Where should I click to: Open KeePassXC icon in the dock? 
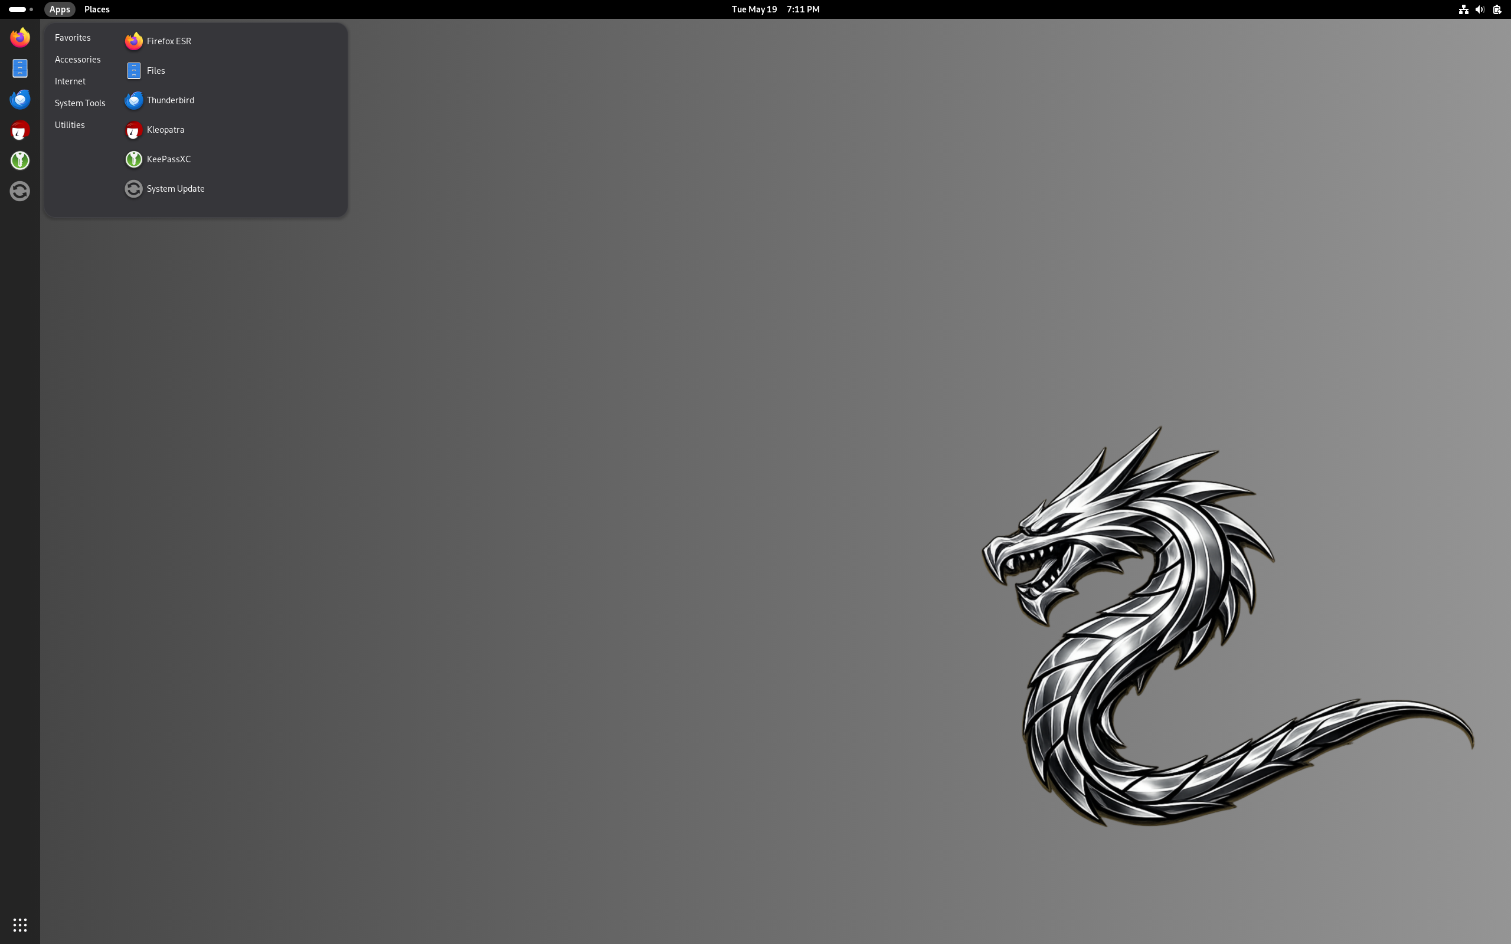[x=20, y=160]
